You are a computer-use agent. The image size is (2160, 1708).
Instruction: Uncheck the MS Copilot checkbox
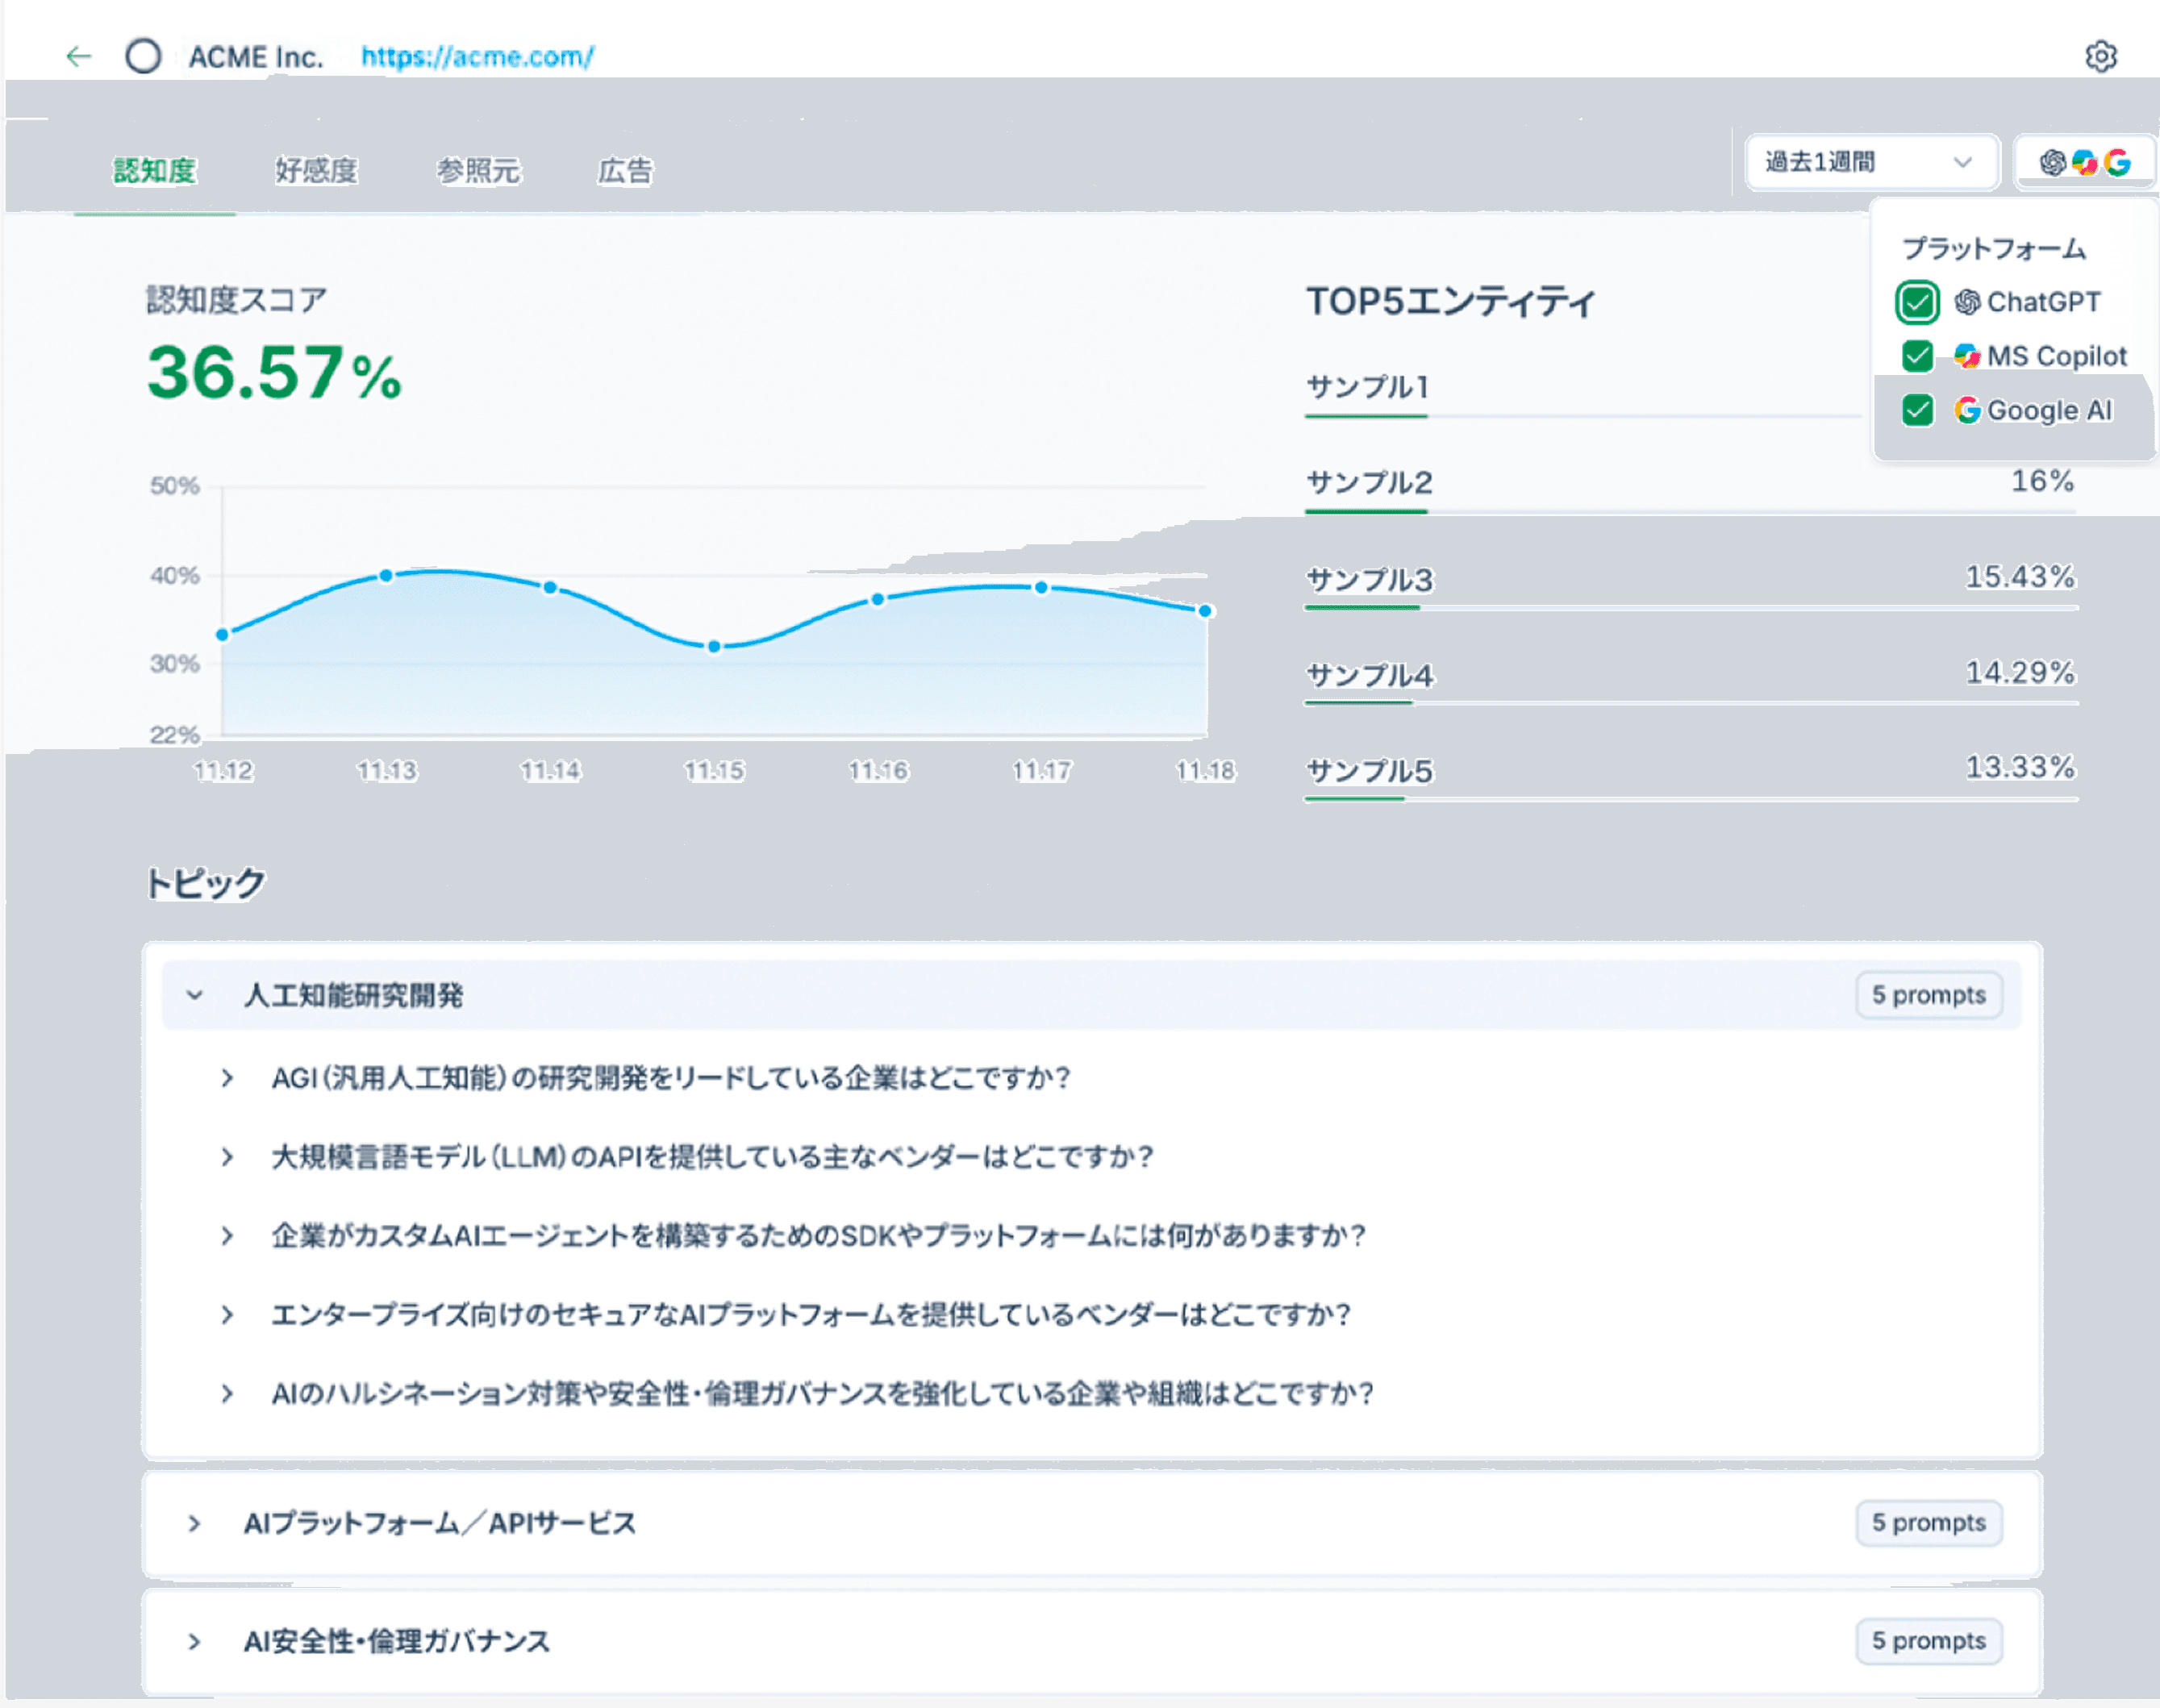(x=1917, y=356)
